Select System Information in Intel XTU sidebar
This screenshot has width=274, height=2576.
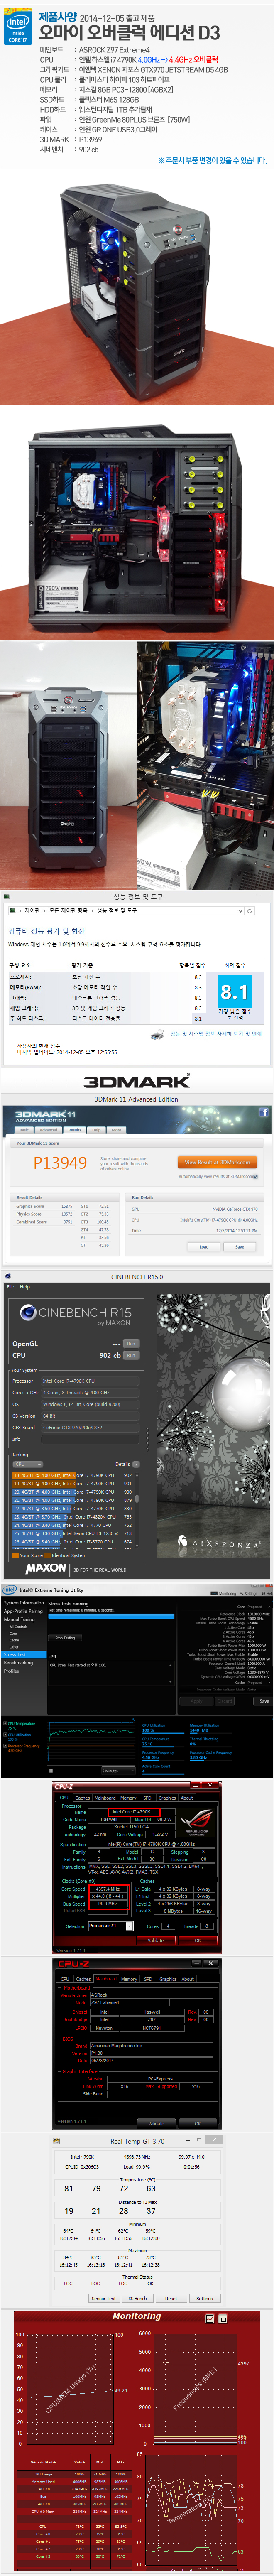(x=24, y=1603)
